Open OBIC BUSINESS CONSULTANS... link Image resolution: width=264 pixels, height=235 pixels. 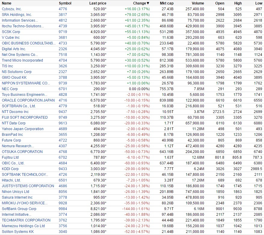[x=29, y=43]
